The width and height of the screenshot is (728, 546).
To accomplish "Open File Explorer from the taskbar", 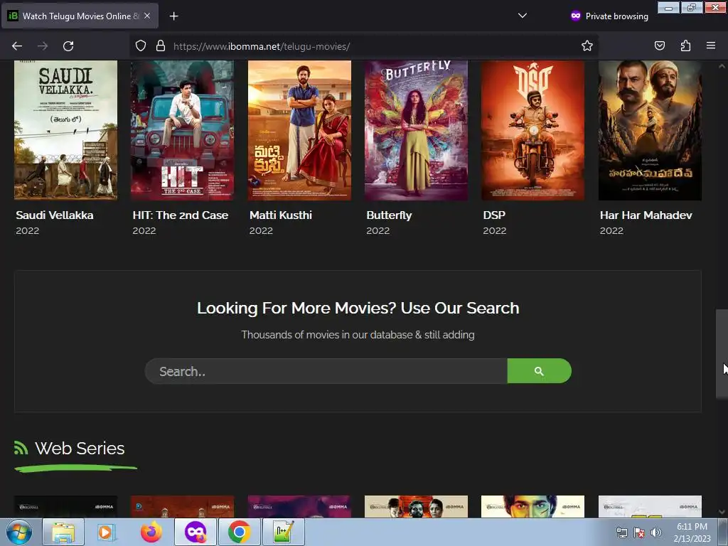I will (63, 532).
